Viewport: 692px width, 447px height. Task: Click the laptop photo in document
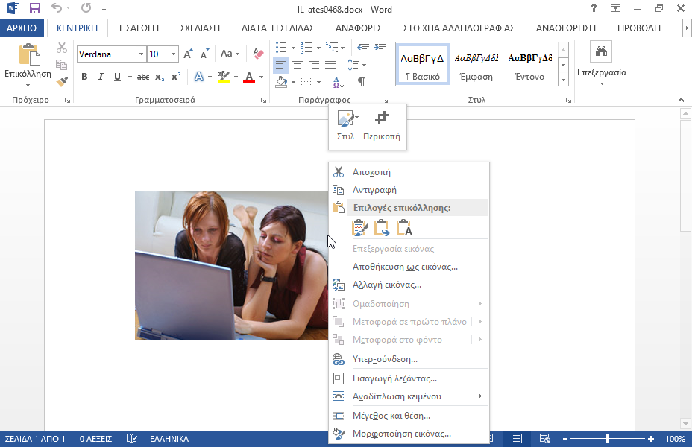click(x=232, y=265)
